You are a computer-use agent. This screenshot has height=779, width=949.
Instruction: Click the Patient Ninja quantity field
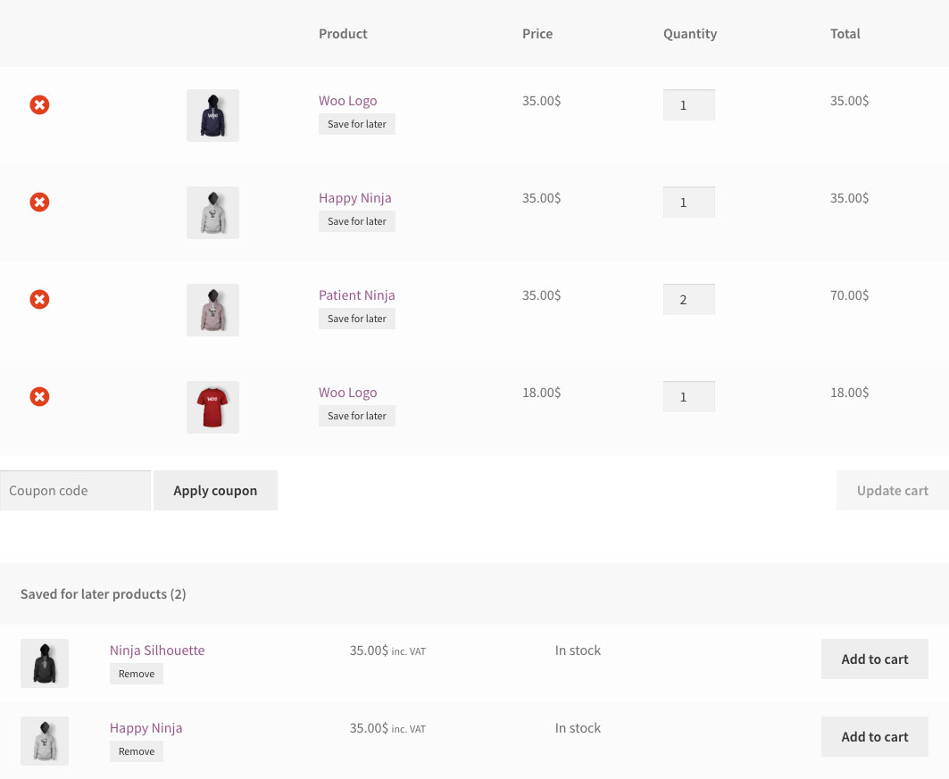[688, 300]
